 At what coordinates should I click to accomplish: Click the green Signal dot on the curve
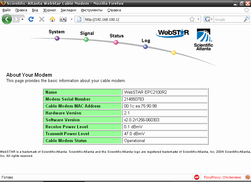[86, 39]
